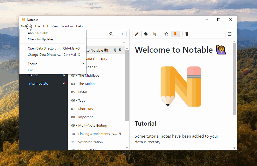Screen dimensions: 257x166
Task: Open the note '04 - The Mainbar'
Action: click(x=96, y=84)
